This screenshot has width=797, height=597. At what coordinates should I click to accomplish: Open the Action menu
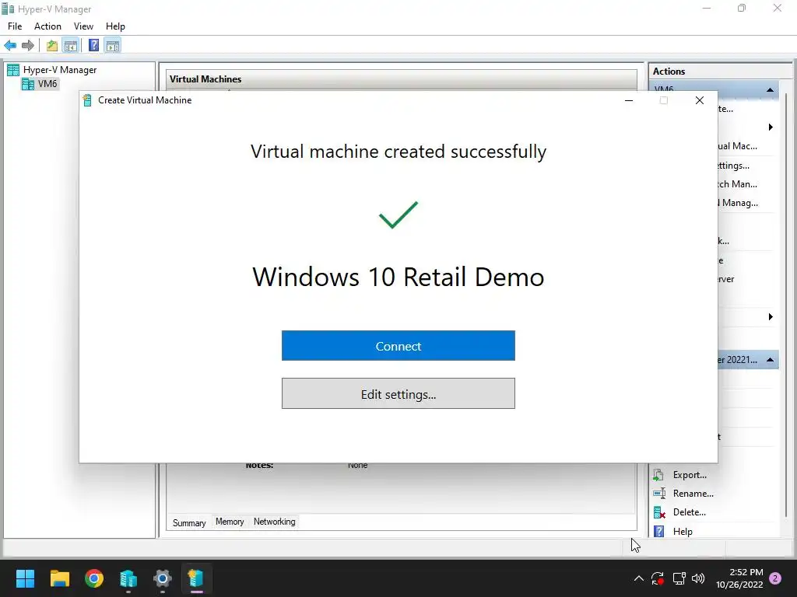[x=47, y=26]
